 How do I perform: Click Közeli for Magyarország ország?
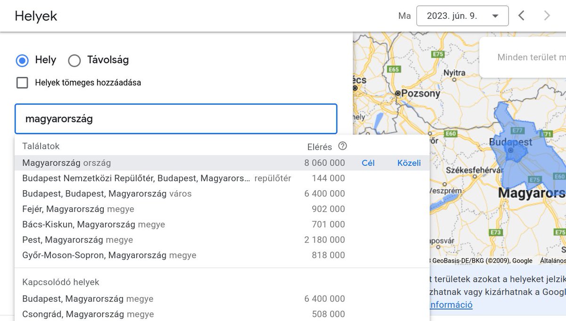pos(409,163)
